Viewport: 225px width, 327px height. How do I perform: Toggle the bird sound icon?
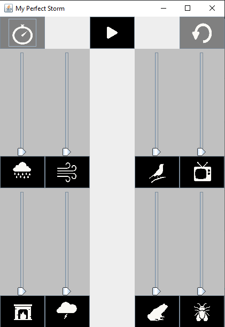[x=157, y=172]
